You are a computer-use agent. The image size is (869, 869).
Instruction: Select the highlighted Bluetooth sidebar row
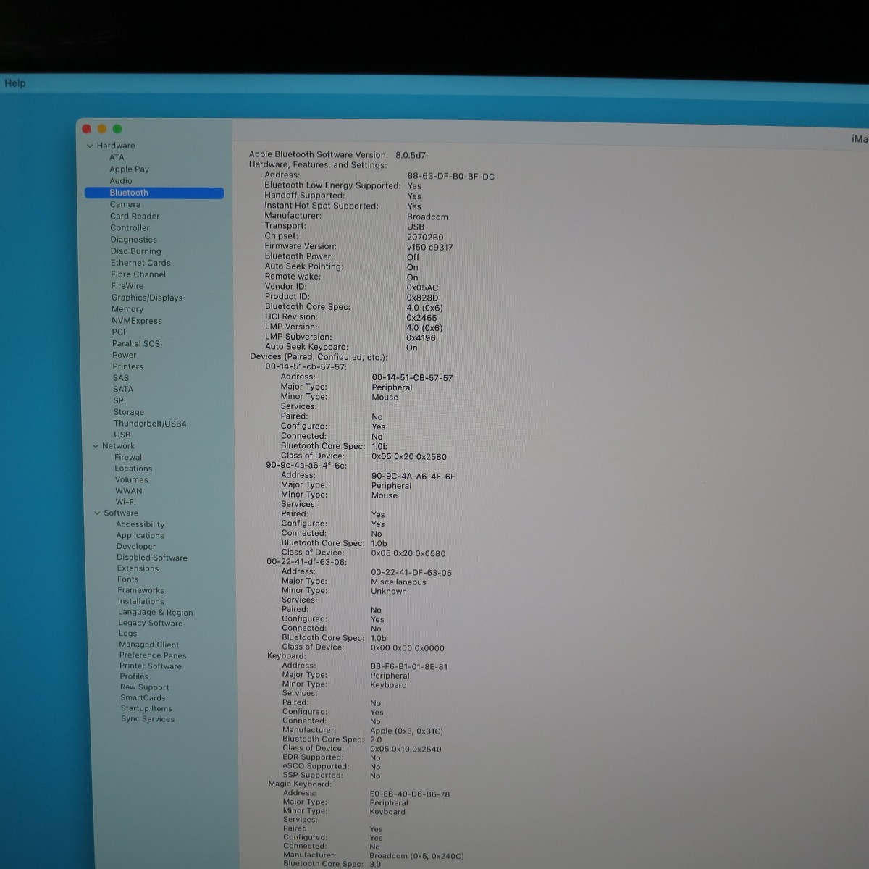(154, 193)
